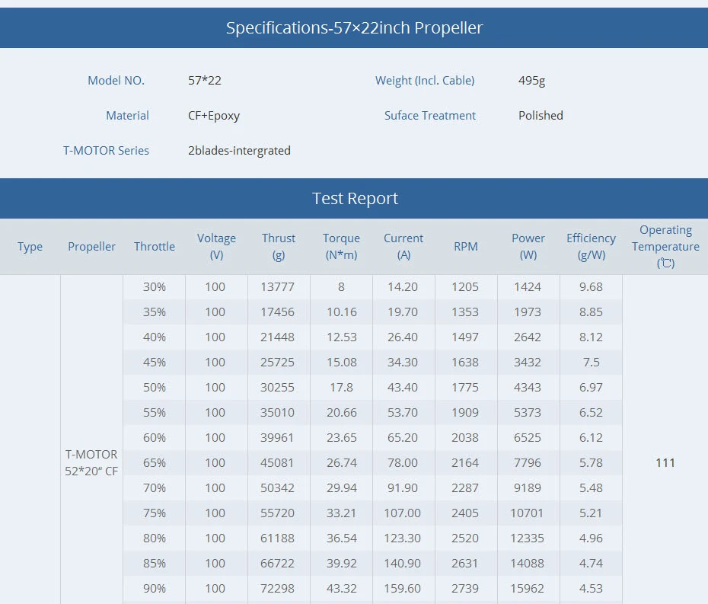Click the Specifications-57×22inch Propeller header
Image resolution: width=708 pixels, height=604 pixels.
[x=354, y=27]
